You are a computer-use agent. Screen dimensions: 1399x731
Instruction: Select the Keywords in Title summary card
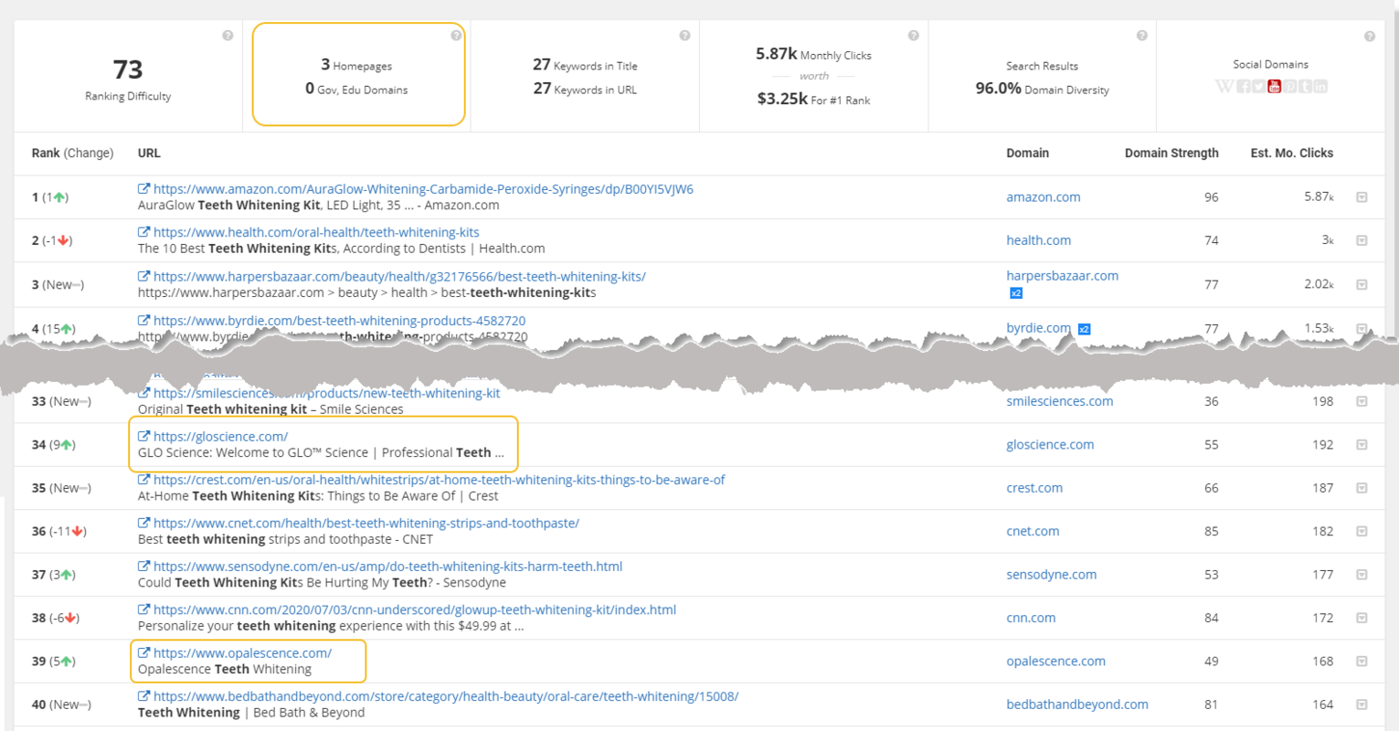pos(585,77)
